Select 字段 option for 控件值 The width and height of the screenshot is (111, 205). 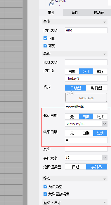pos(100,72)
